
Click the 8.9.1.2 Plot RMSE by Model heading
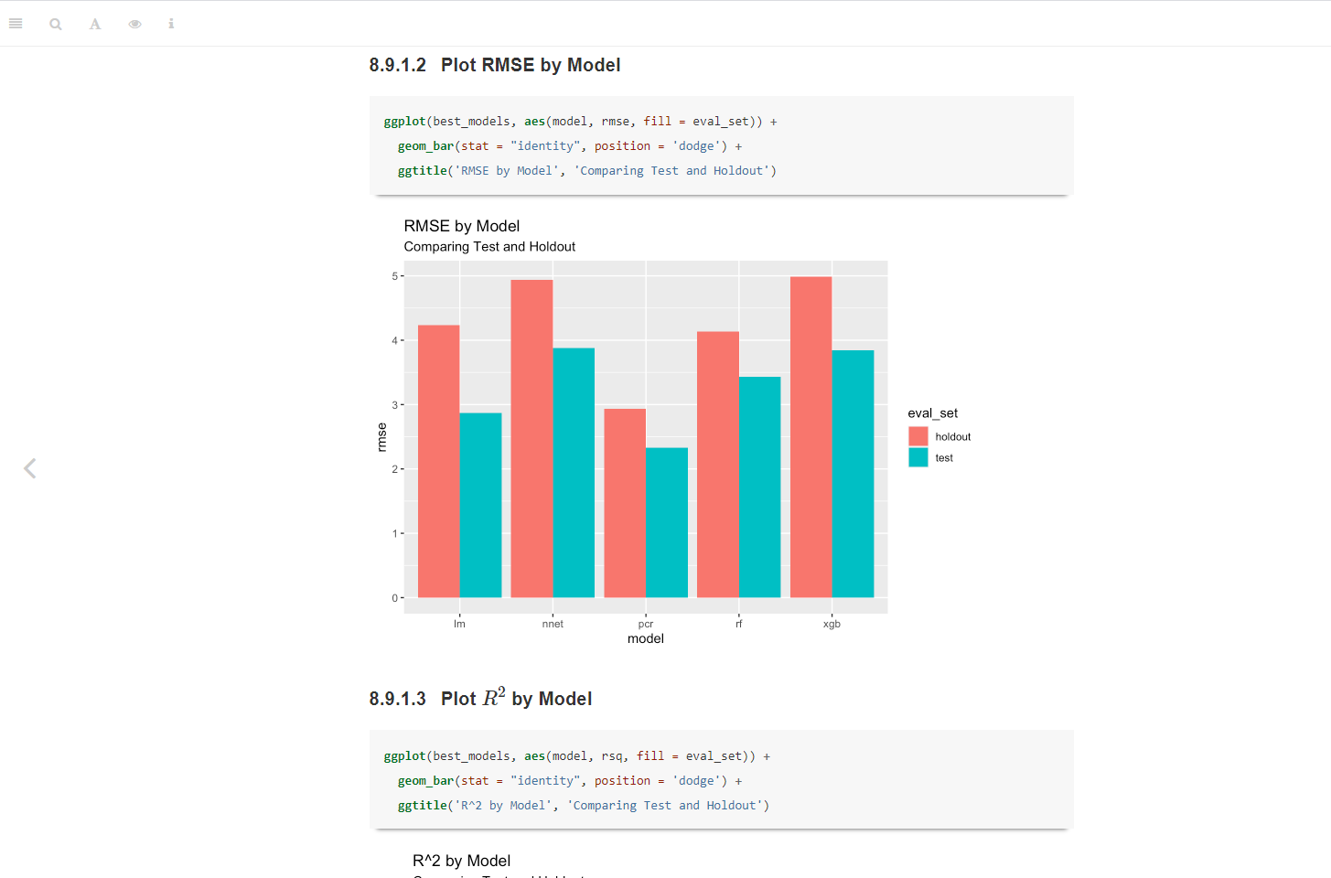495,65
